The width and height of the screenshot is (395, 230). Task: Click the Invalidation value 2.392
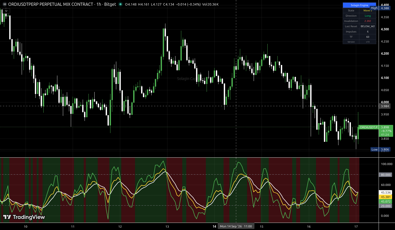tap(368, 21)
